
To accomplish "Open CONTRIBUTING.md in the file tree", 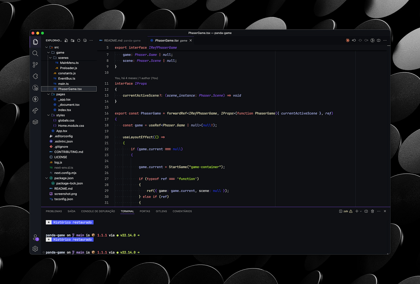I will (69, 152).
